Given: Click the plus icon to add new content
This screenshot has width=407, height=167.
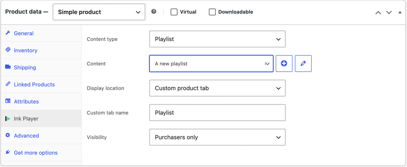Looking at the screenshot, I should 284,63.
